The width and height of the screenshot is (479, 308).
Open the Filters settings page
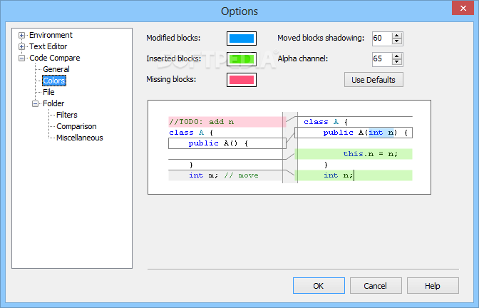67,115
